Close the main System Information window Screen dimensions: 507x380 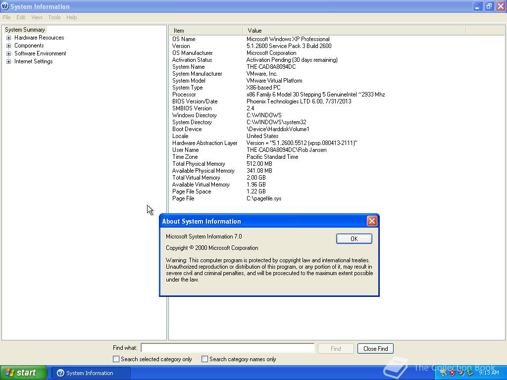[x=501, y=6]
